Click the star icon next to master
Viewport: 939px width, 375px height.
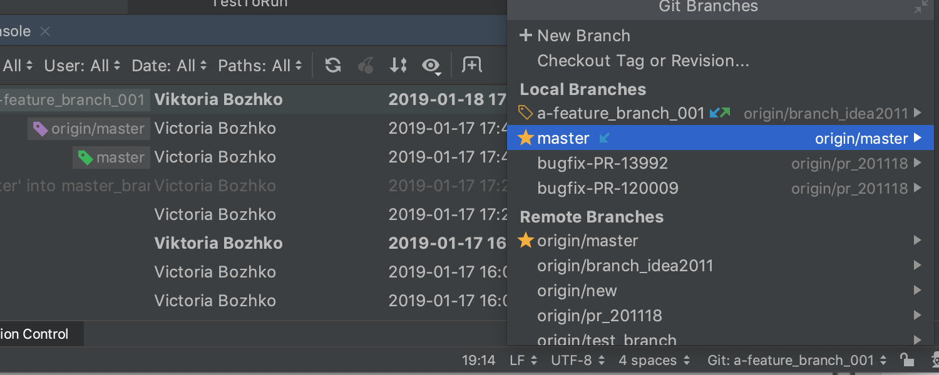click(526, 138)
